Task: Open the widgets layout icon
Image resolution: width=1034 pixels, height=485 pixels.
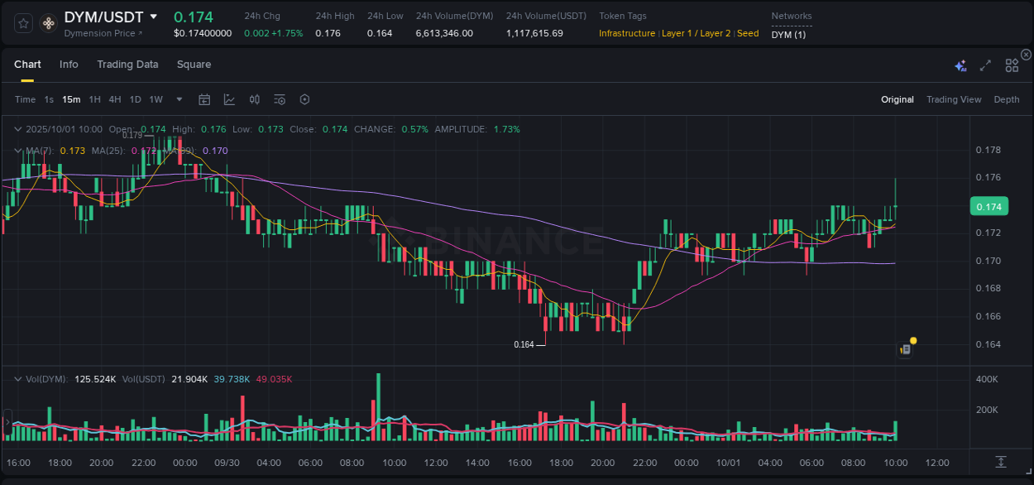Action: click(x=1011, y=65)
